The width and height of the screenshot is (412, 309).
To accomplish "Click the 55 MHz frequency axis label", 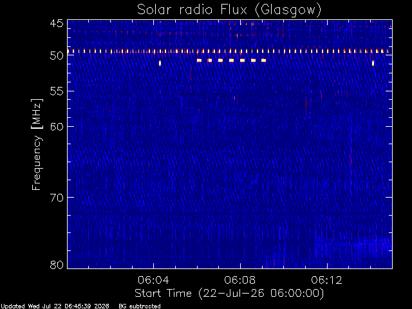I will point(57,91).
